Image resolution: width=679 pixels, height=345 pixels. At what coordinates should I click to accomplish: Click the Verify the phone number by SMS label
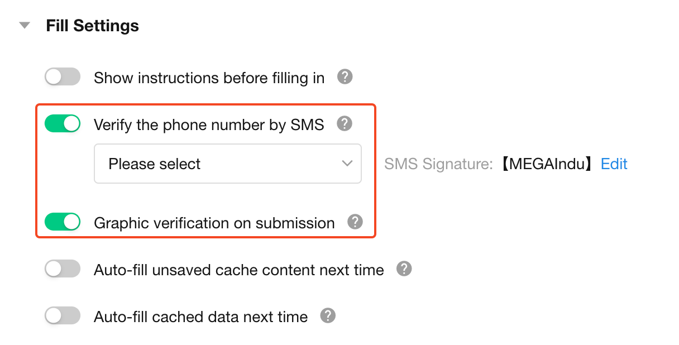pos(209,124)
